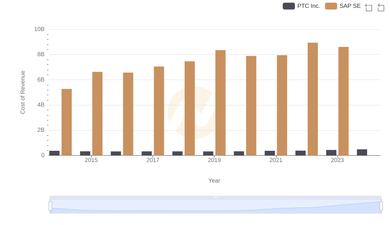Click the restore zoom icon
The height and width of the screenshot is (225, 390).
381,7
